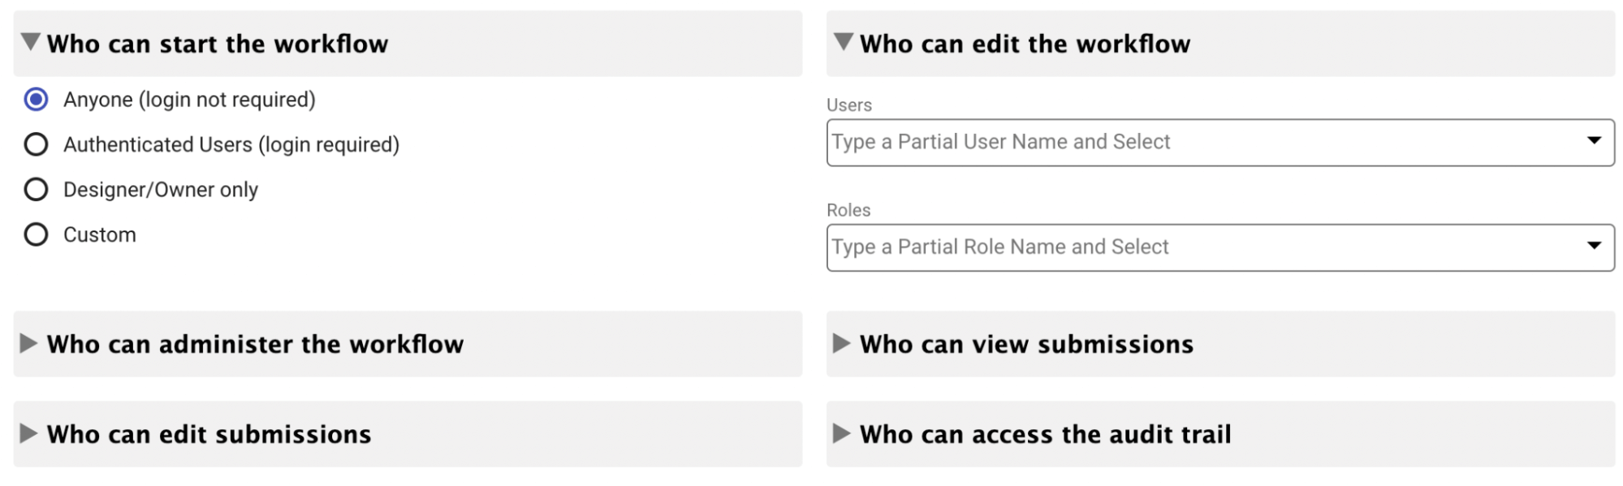Expand the Who can access the audit trail triangle
The height and width of the screenshot is (486, 1623).
[842, 433]
